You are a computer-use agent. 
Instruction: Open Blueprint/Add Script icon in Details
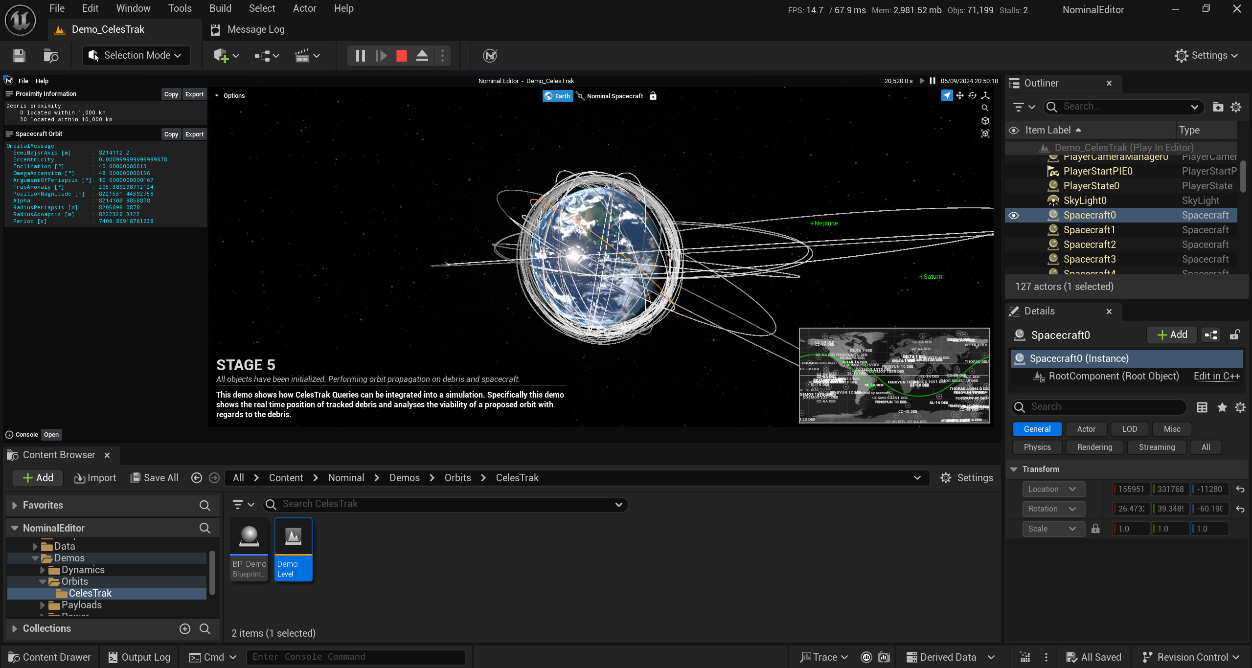(1211, 335)
